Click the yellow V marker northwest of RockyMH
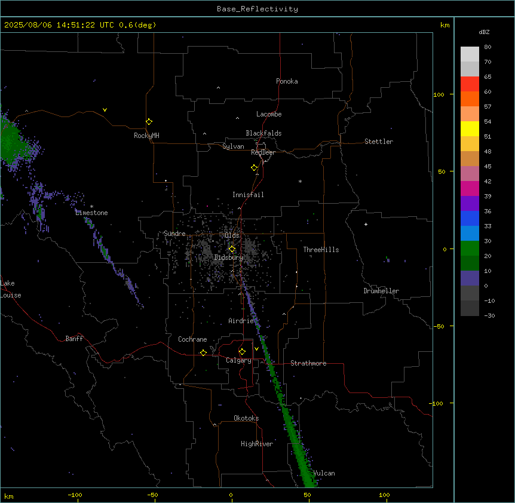Viewport: 515px width, 503px height. [105, 110]
